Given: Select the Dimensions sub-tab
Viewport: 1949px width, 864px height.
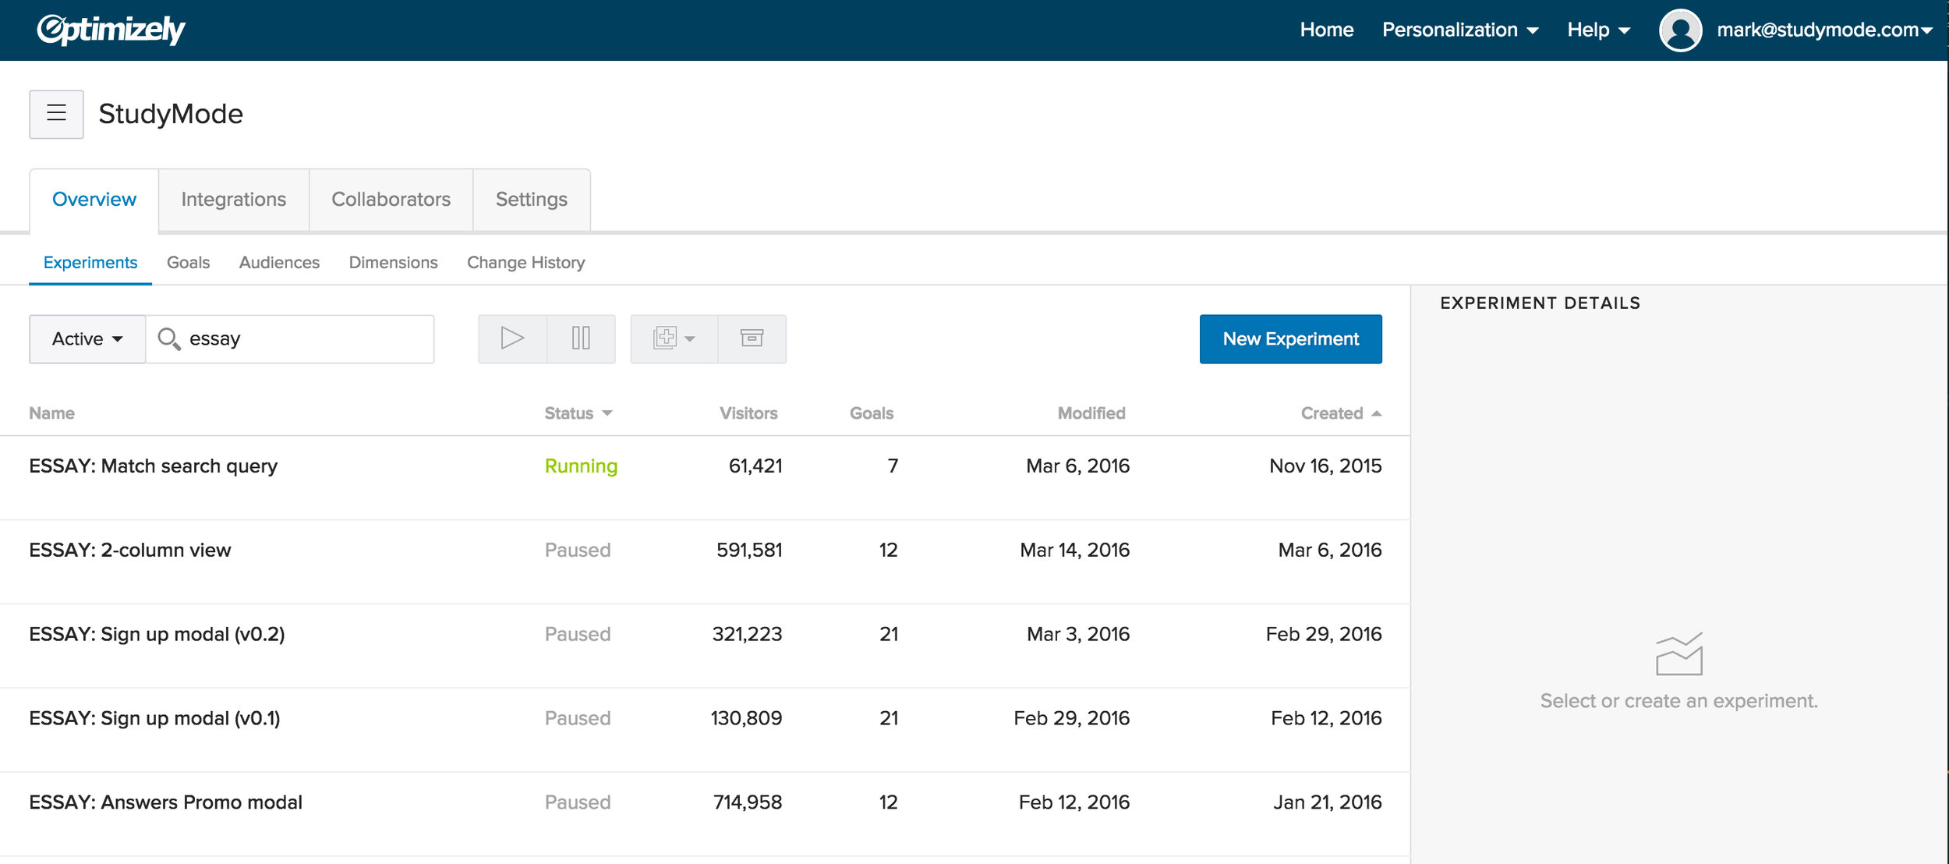Looking at the screenshot, I should 393,263.
